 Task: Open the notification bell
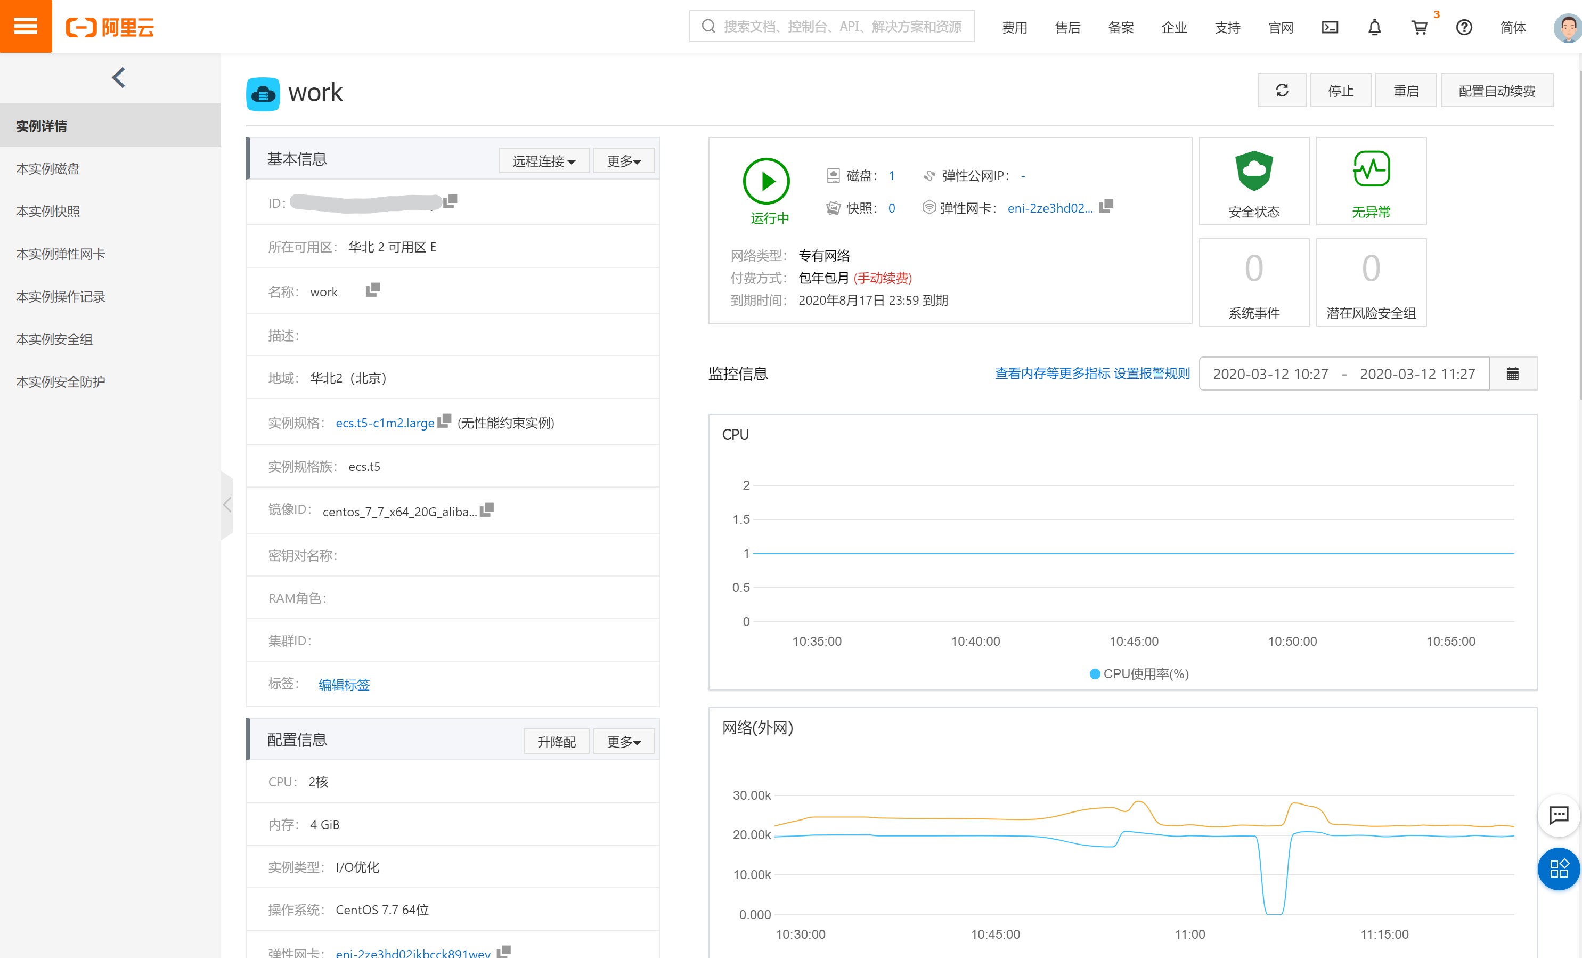1374,28
